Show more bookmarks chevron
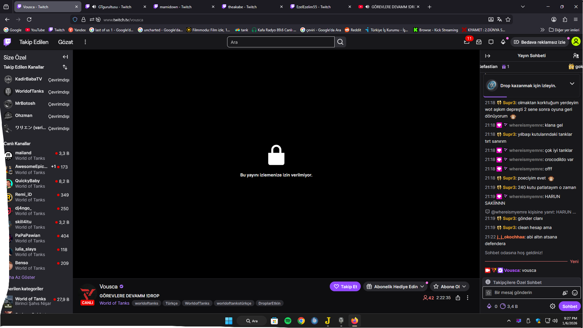The width and height of the screenshot is (583, 328). click(x=542, y=30)
